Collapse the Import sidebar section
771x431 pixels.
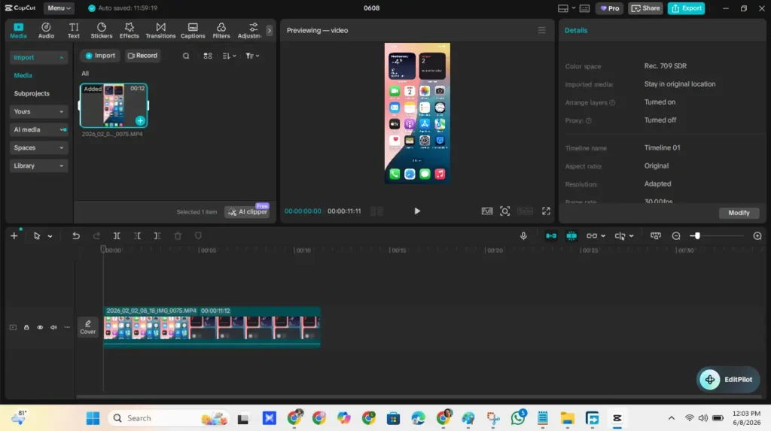click(38, 57)
